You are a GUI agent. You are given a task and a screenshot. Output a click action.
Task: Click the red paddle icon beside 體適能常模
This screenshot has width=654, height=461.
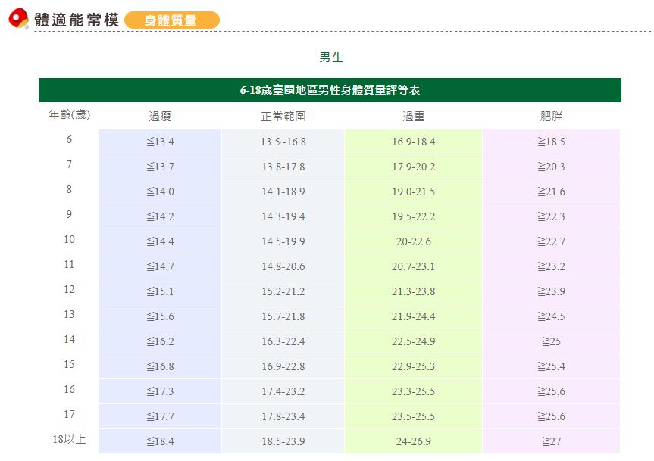[18, 18]
